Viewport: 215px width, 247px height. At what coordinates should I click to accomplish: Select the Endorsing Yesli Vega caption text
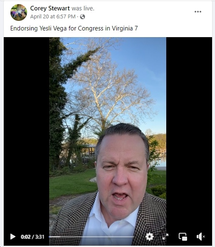click(74, 28)
